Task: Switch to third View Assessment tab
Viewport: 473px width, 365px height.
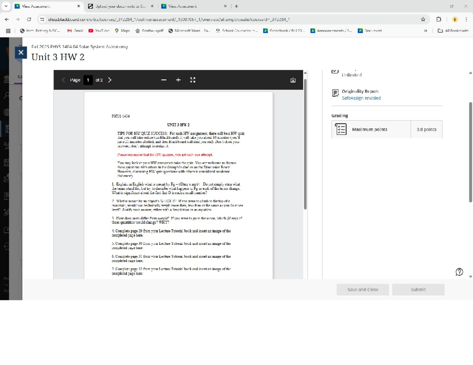Action: tap(194, 6)
